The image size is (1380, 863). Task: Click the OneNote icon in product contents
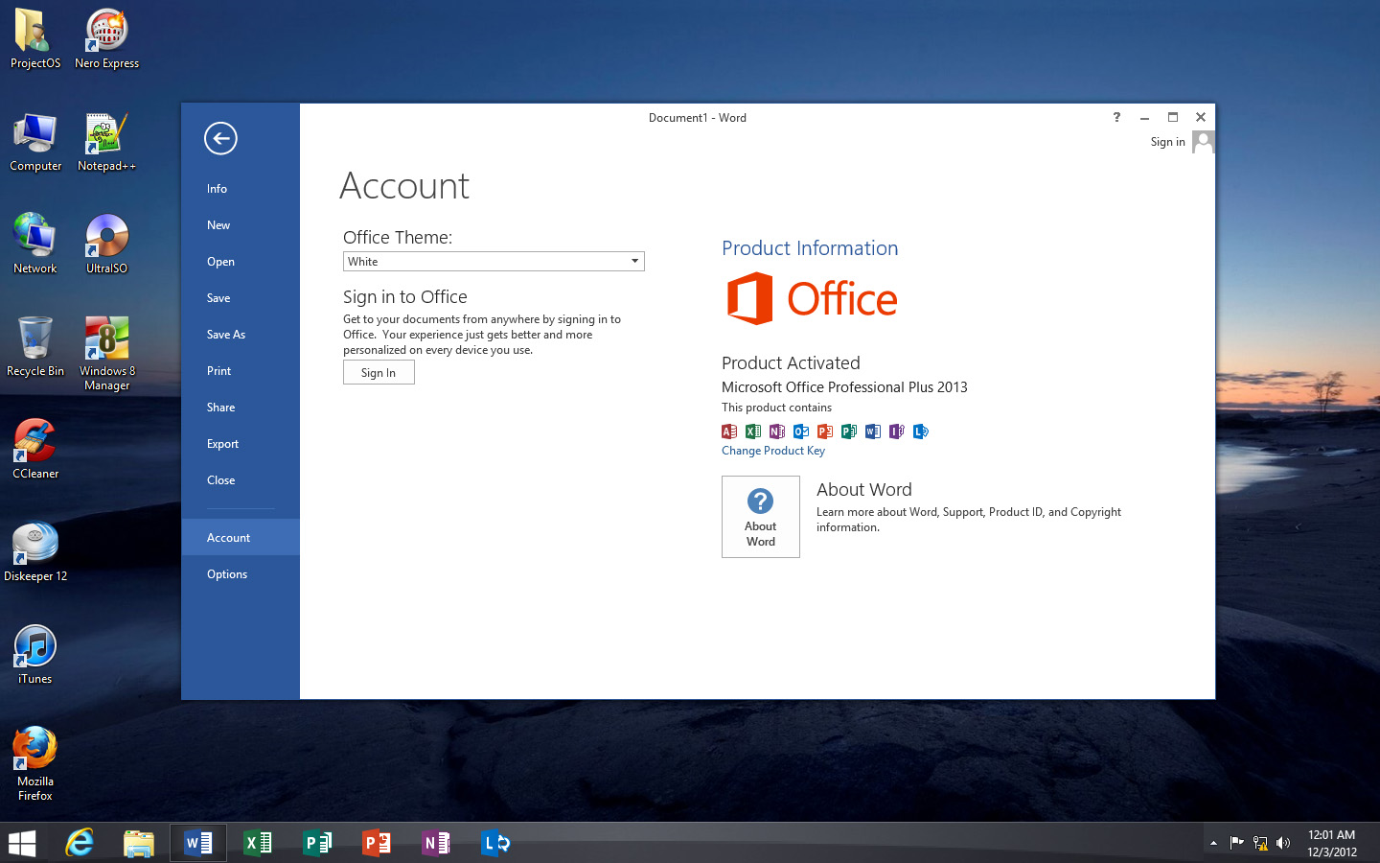coord(777,431)
